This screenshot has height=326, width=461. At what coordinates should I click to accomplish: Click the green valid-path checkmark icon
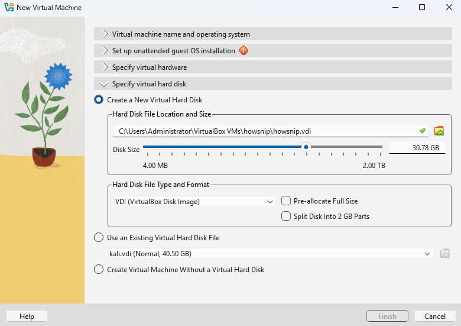(423, 131)
